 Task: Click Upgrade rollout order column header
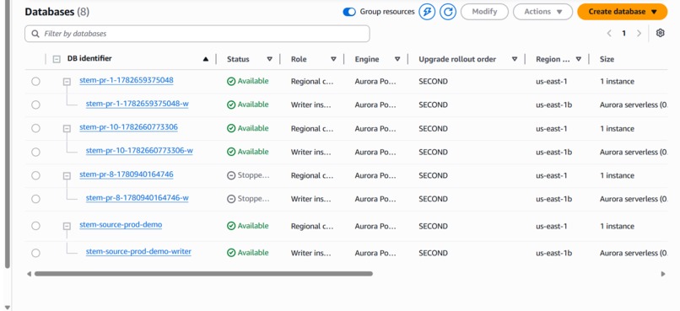pyautogui.click(x=457, y=59)
